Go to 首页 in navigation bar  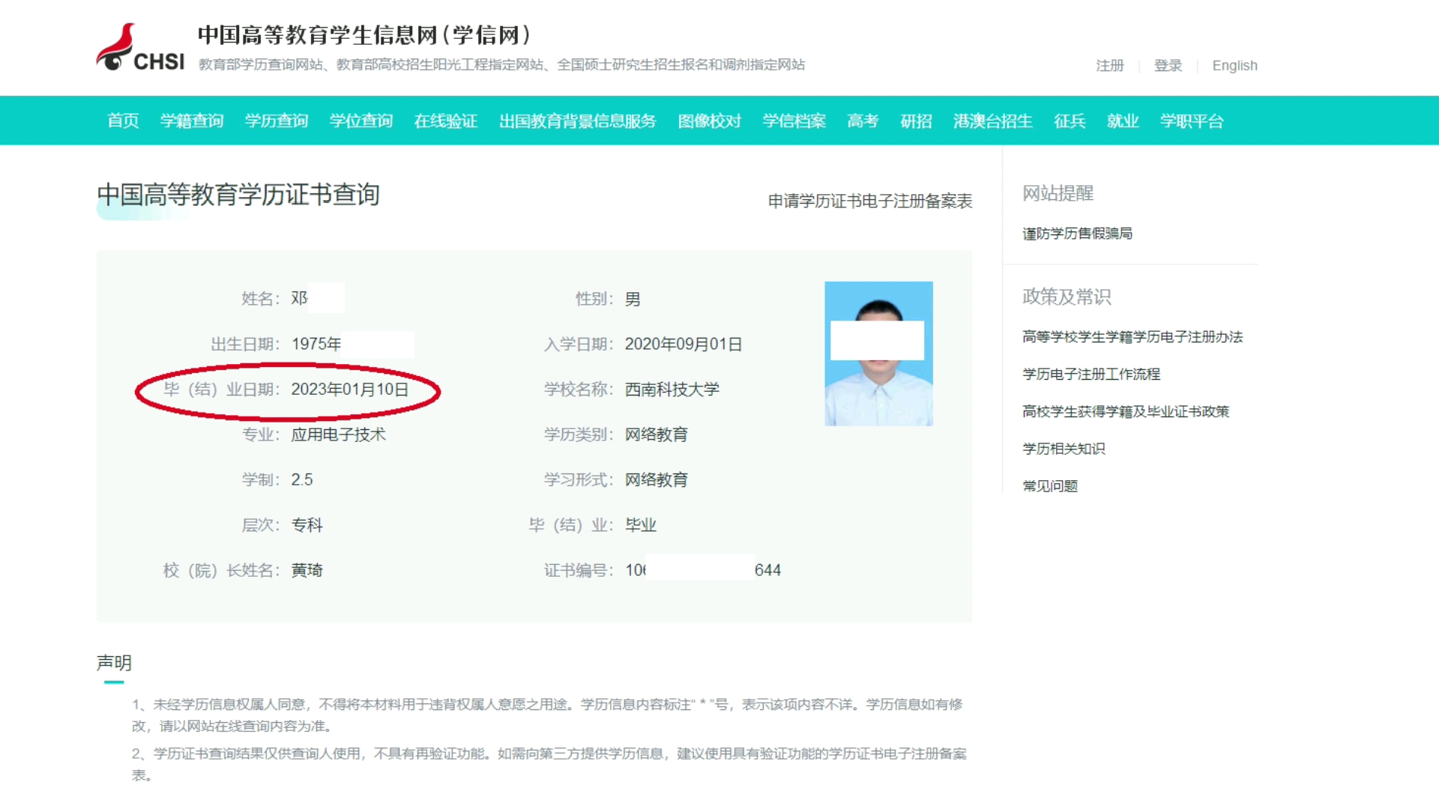tap(123, 121)
